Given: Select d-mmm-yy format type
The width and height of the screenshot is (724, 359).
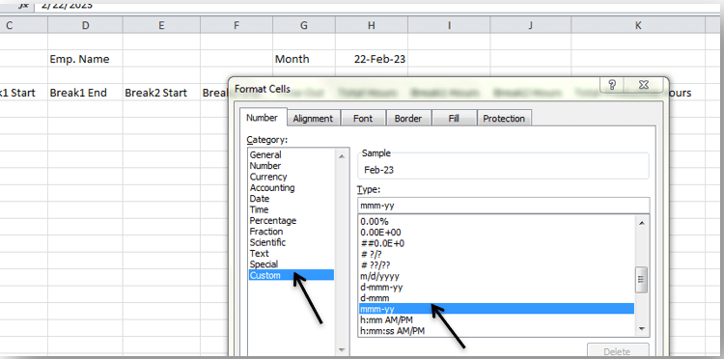Looking at the screenshot, I should click(x=496, y=287).
